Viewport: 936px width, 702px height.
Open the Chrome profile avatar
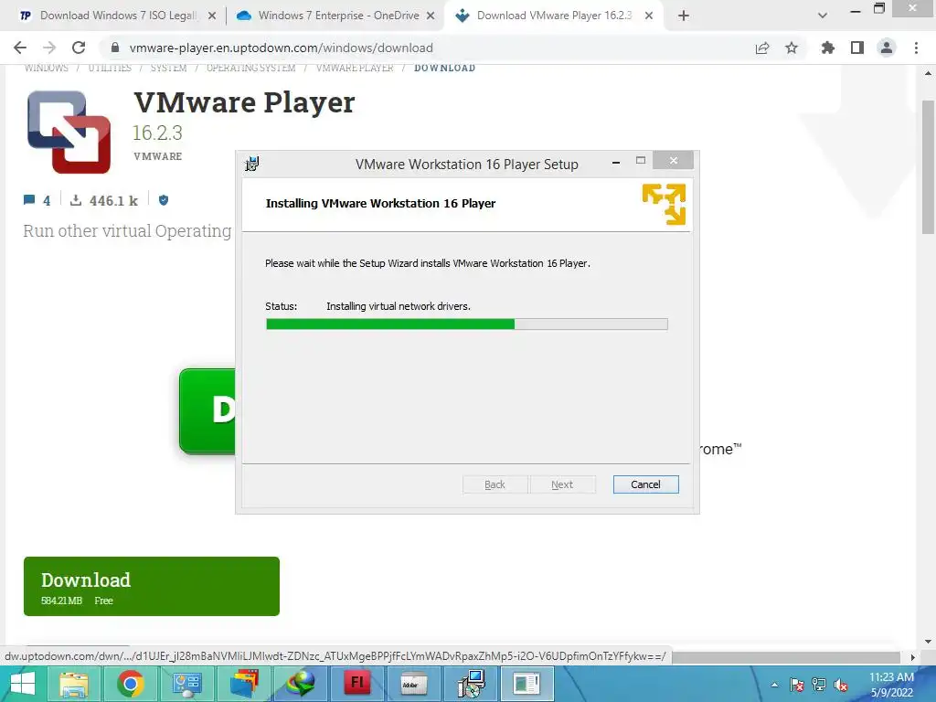pyautogui.click(x=887, y=48)
